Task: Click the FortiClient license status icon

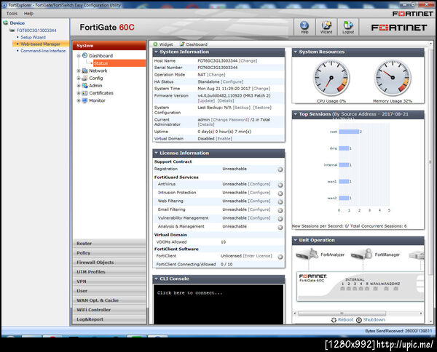Action: (x=280, y=257)
